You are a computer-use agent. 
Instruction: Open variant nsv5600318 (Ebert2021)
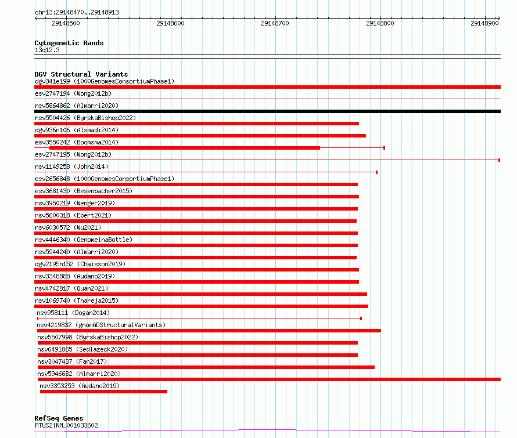73,215
